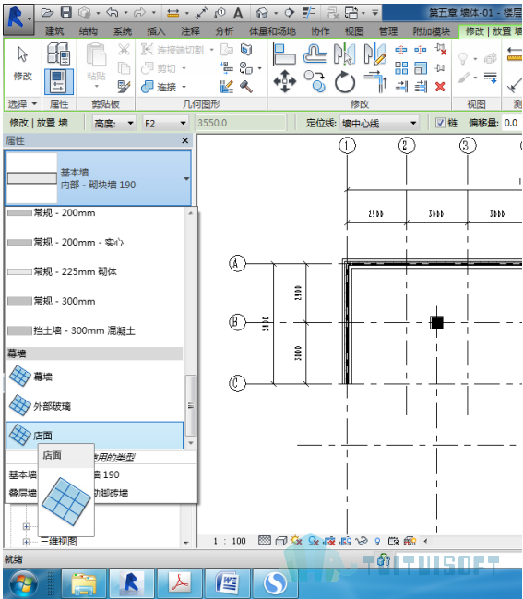The height and width of the screenshot is (599, 523).
Task: Open the F2 level constraint dropdown
Action: [x=165, y=123]
